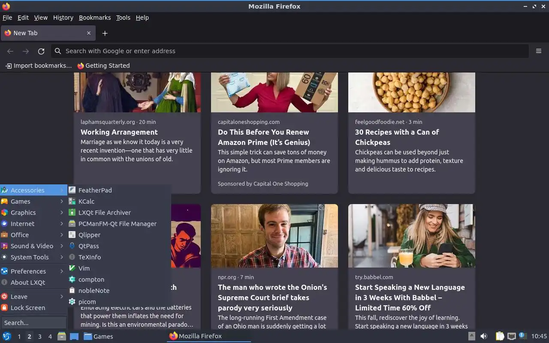Click the Firefox reload button
549x343 pixels.
point(41,51)
